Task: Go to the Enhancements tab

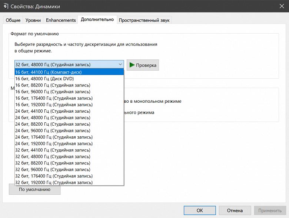Action: (61, 20)
